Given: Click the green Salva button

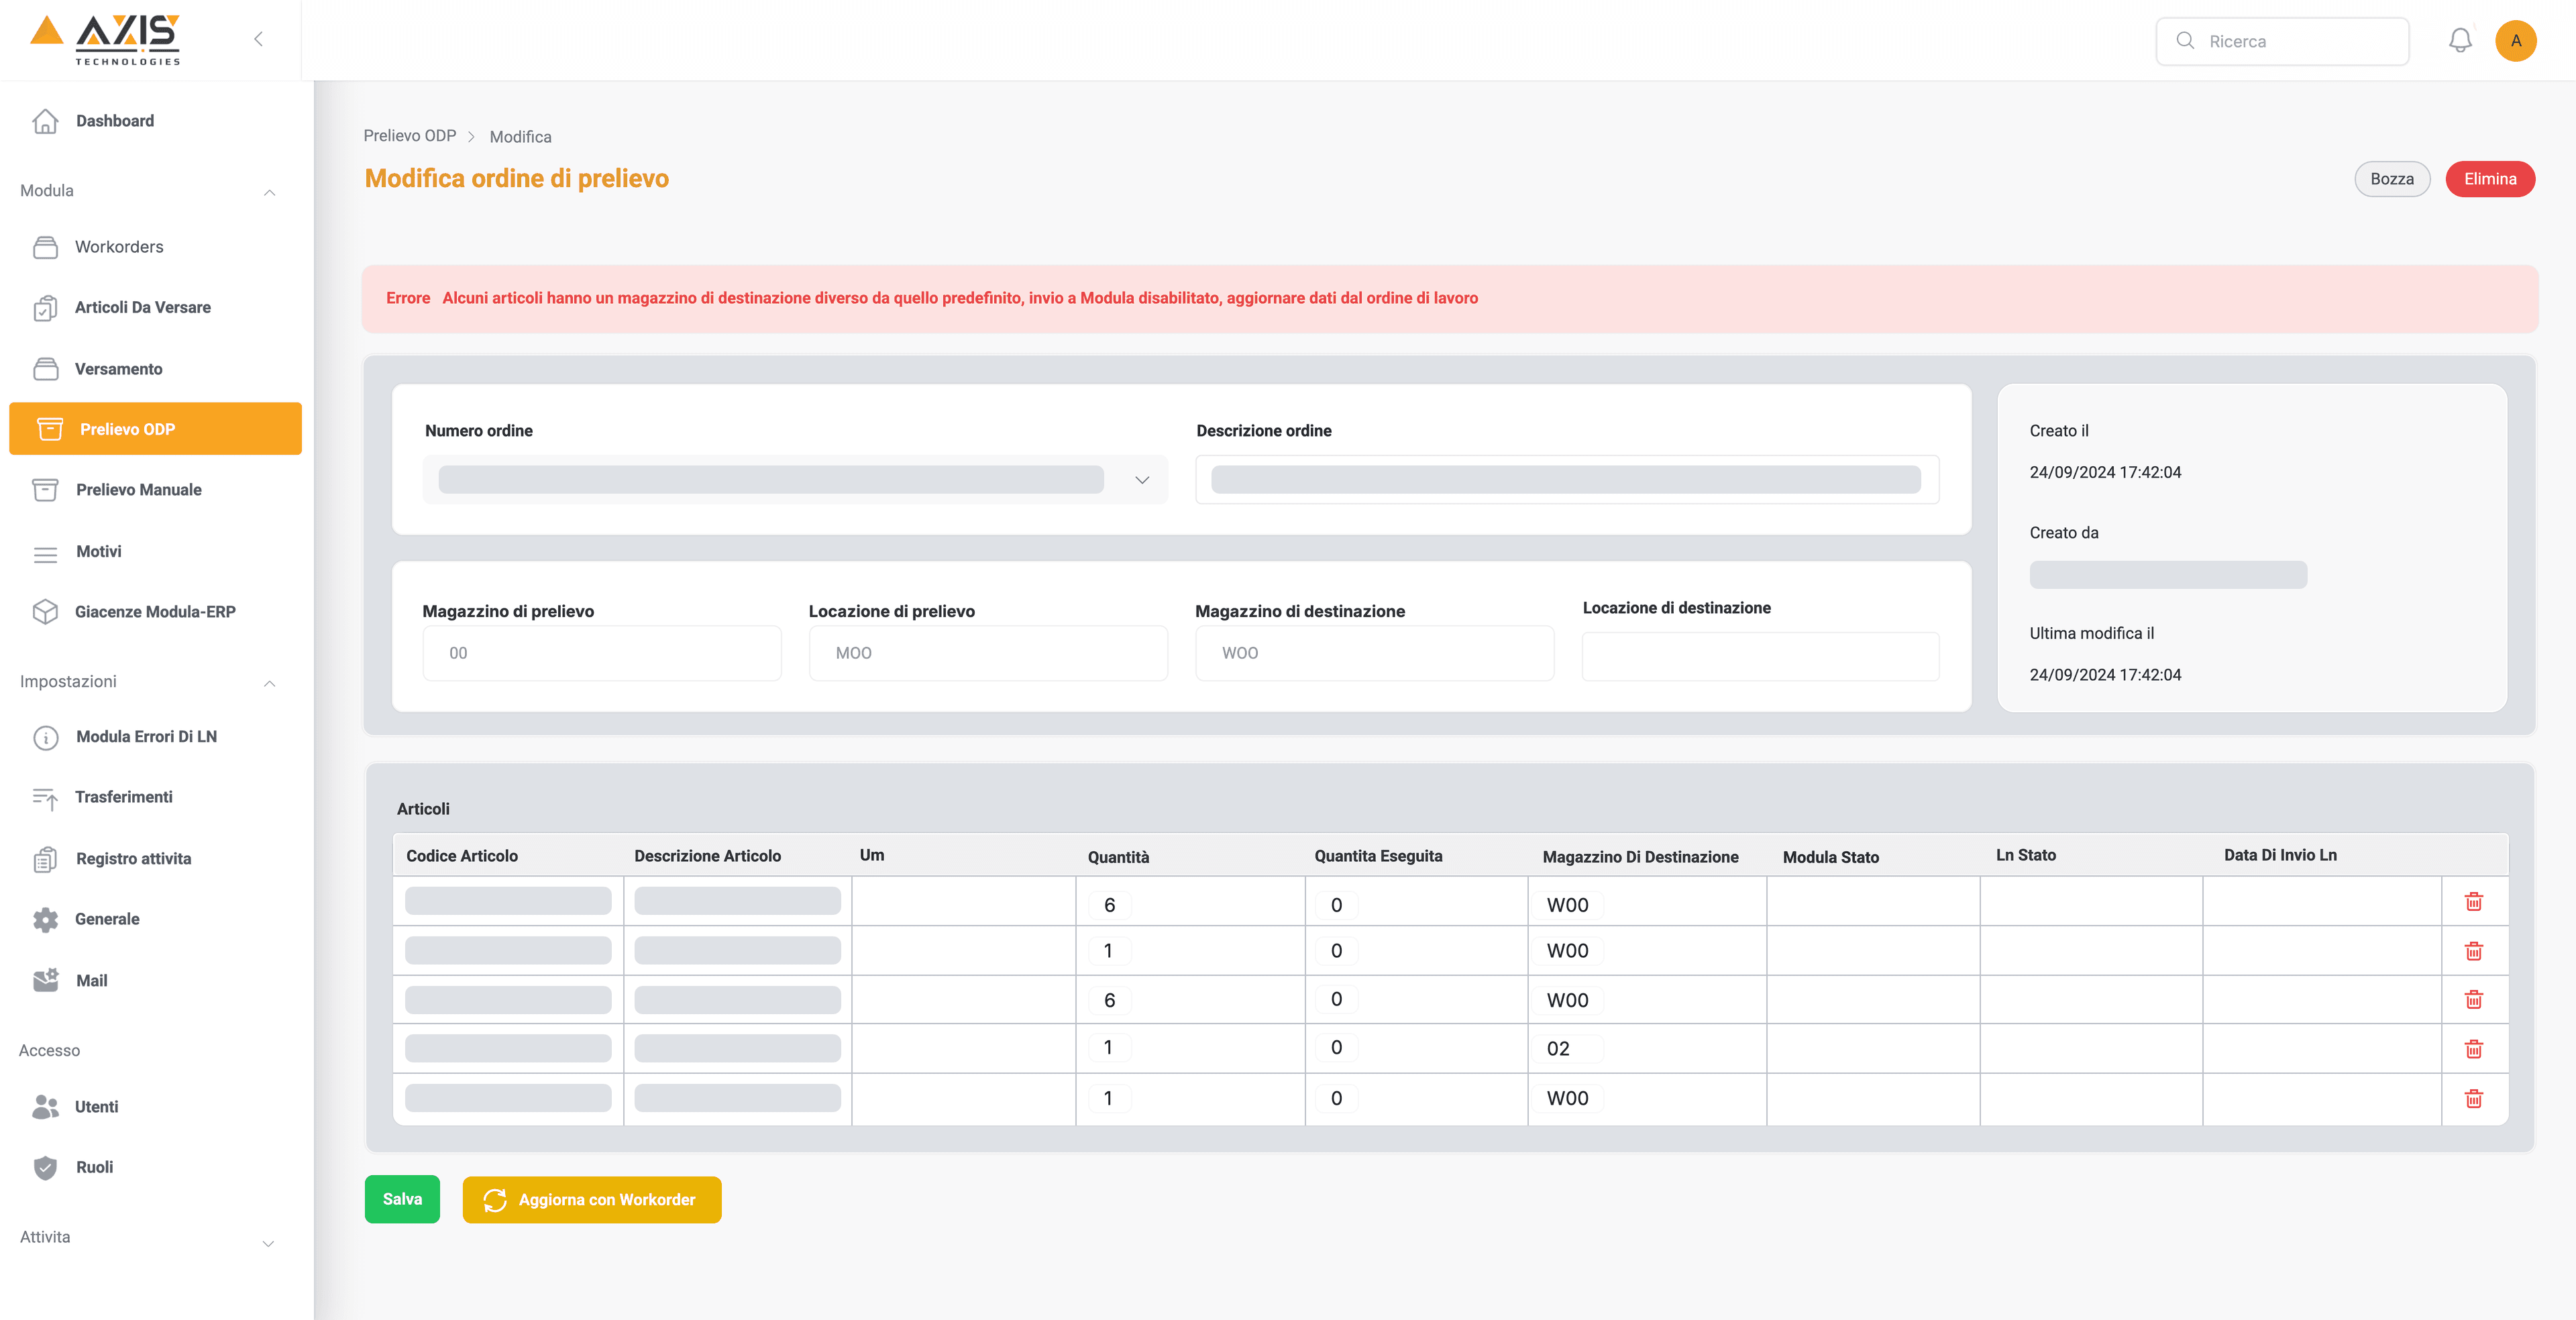Looking at the screenshot, I should [x=402, y=1199].
